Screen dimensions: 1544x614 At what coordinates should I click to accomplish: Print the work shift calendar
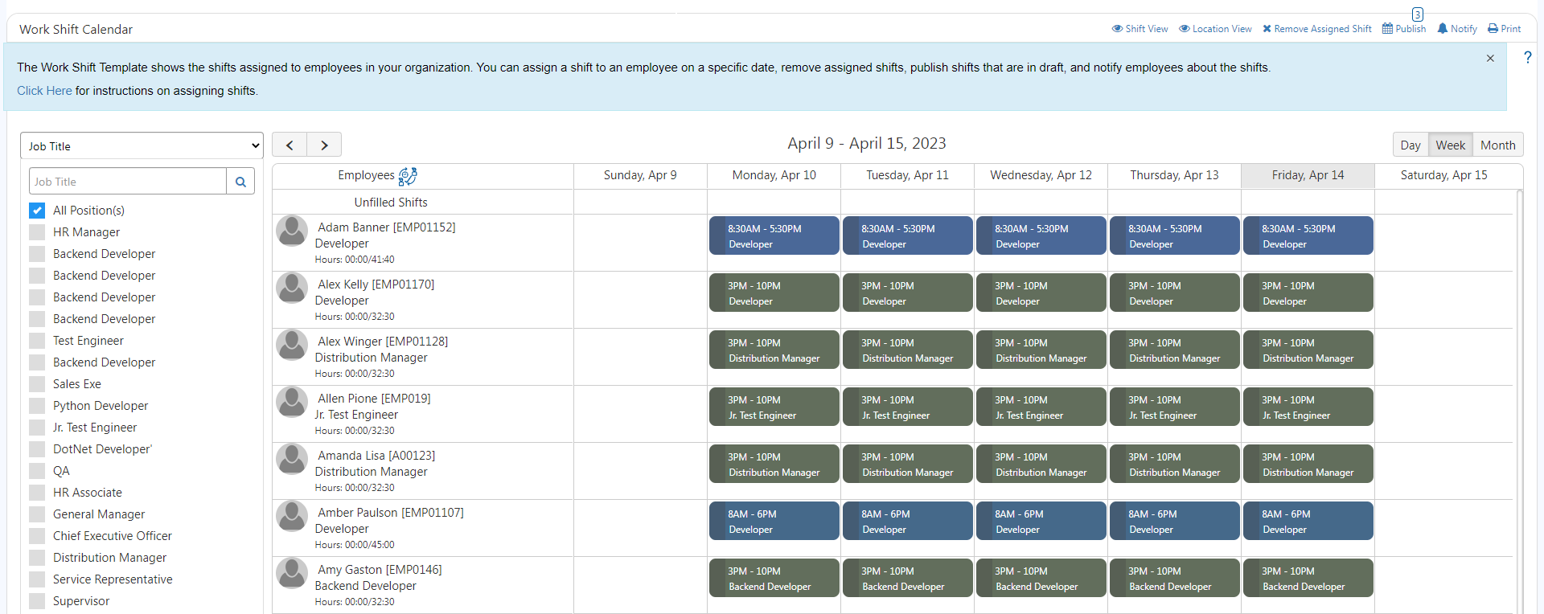(x=1504, y=29)
